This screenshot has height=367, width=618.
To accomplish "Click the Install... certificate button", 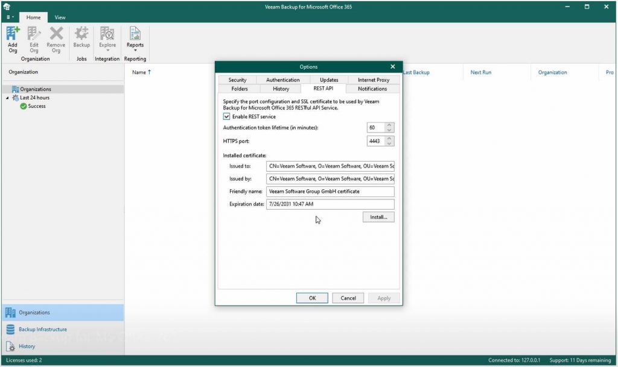I will click(x=378, y=217).
